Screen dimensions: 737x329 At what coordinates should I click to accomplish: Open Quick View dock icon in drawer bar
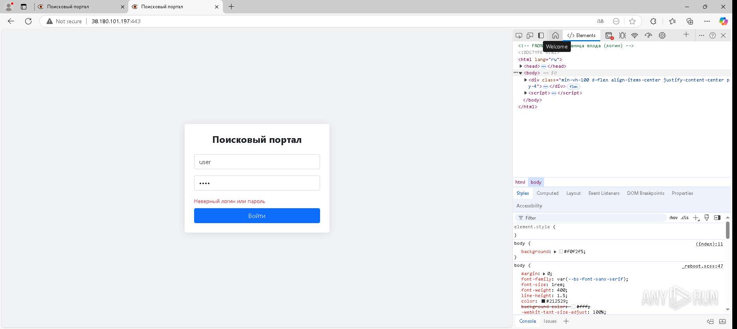point(710,321)
